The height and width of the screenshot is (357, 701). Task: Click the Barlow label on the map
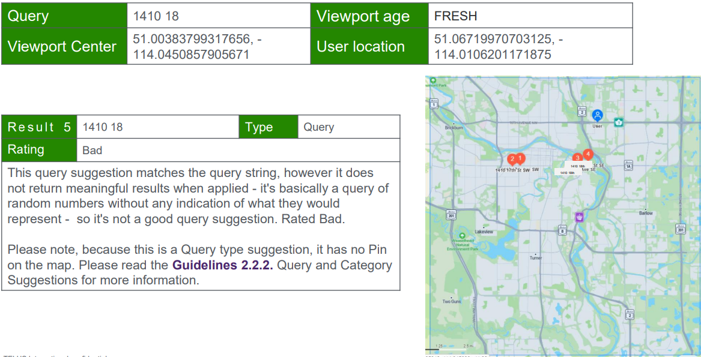pyautogui.click(x=646, y=213)
